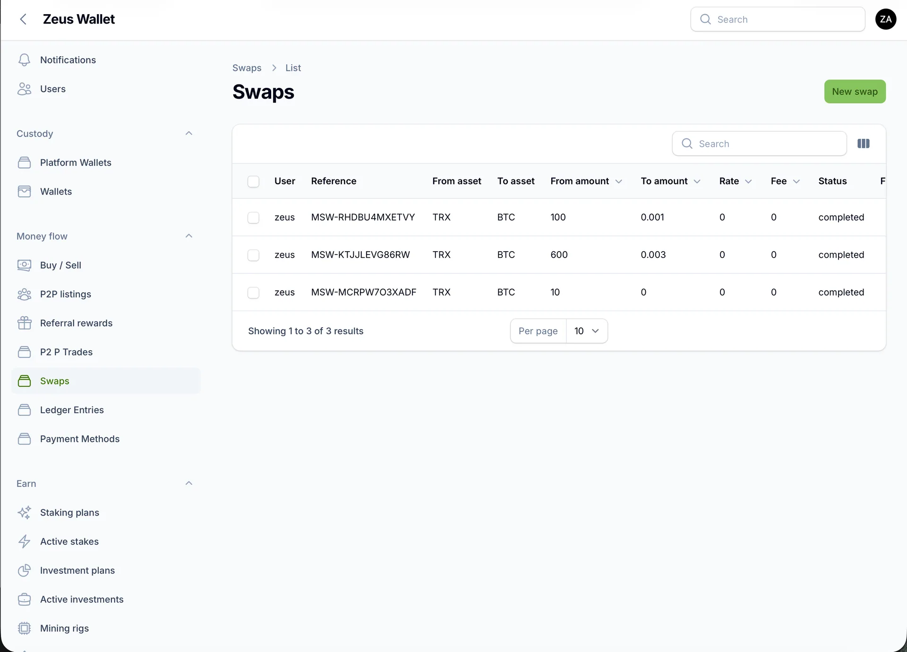The width and height of the screenshot is (907, 652).
Task: Collapse the Custody section
Action: 189,133
